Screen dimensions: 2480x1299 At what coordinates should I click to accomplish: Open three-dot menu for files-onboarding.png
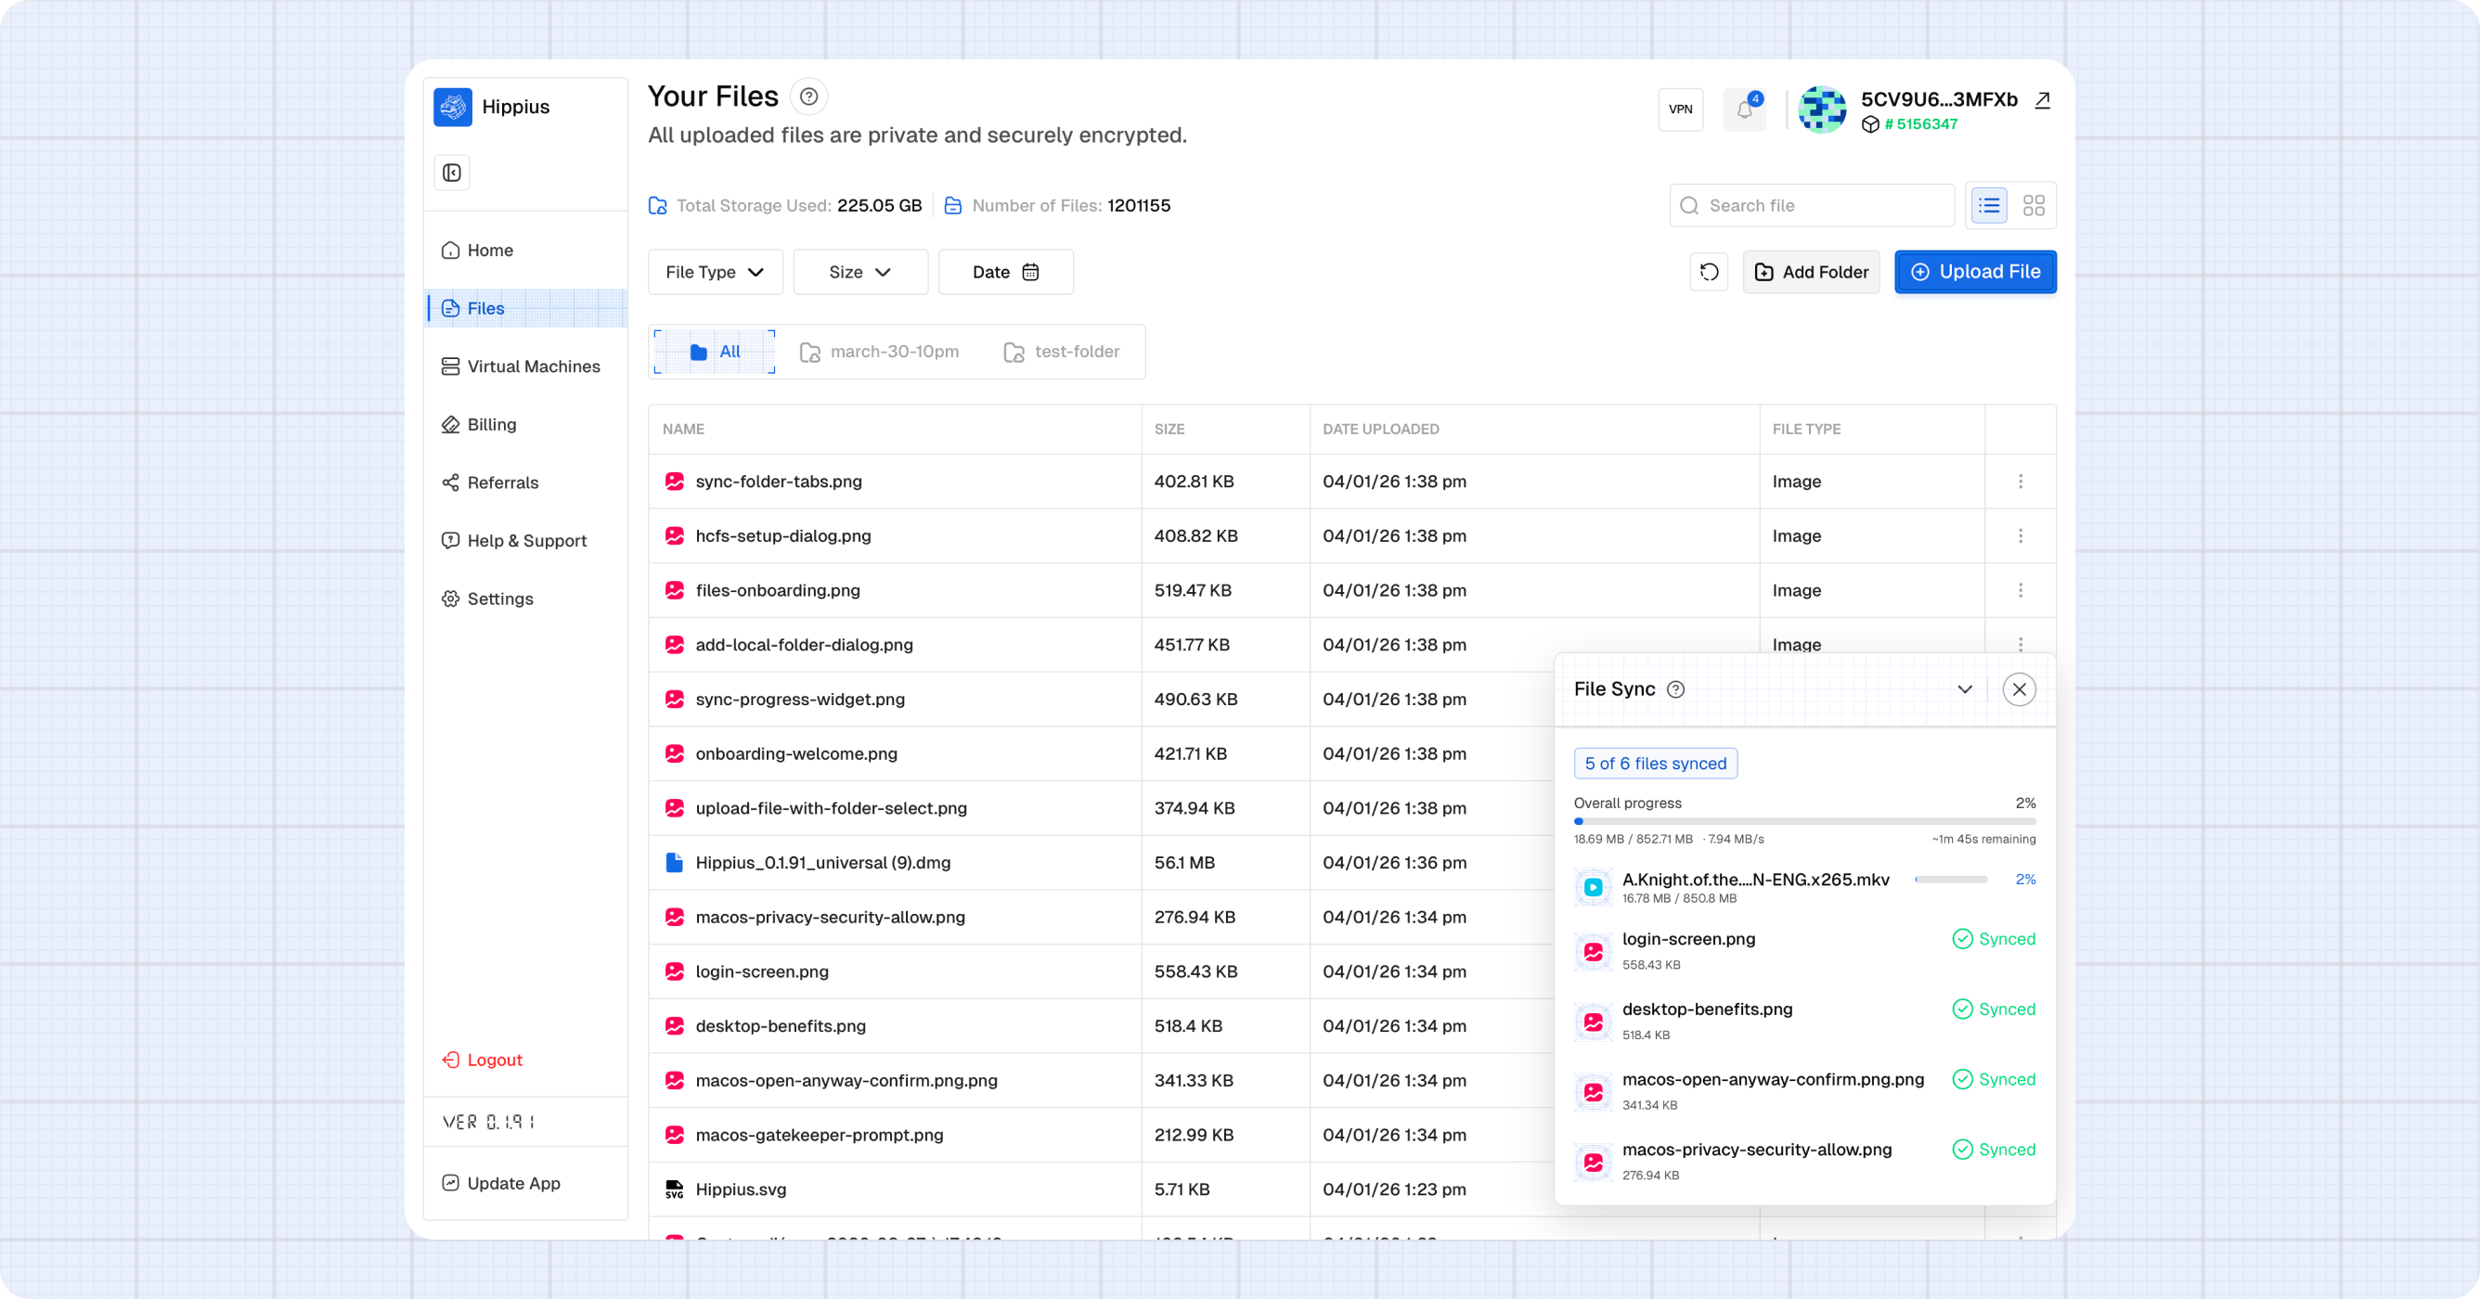[2020, 590]
